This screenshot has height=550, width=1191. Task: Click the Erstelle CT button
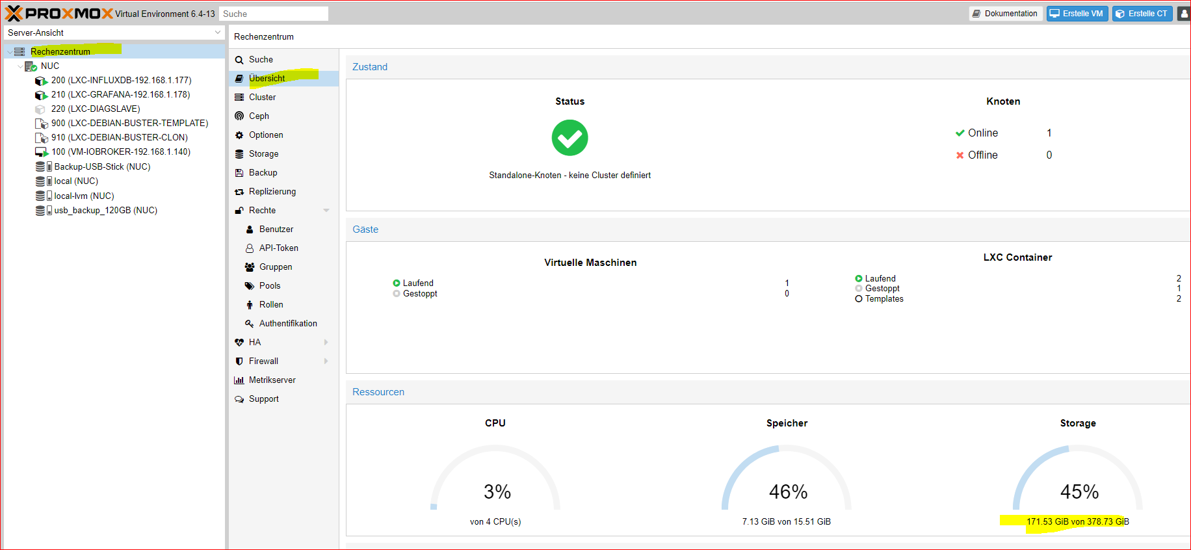(1142, 14)
